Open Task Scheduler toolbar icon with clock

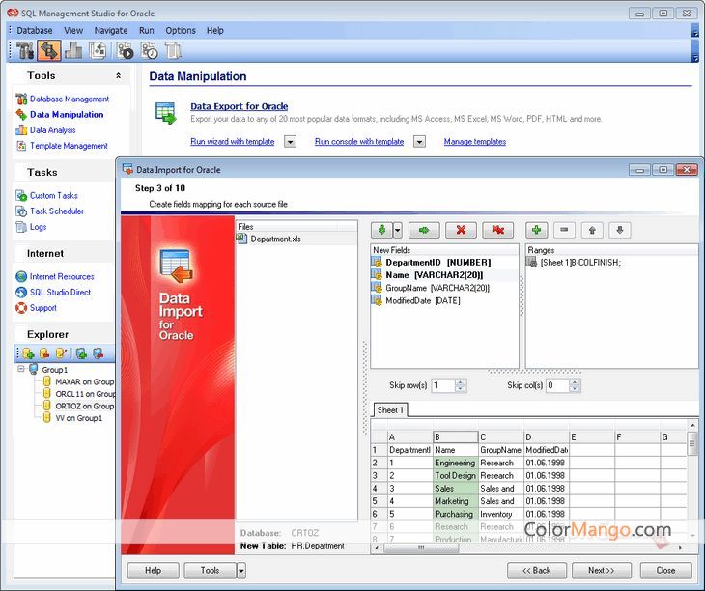150,50
